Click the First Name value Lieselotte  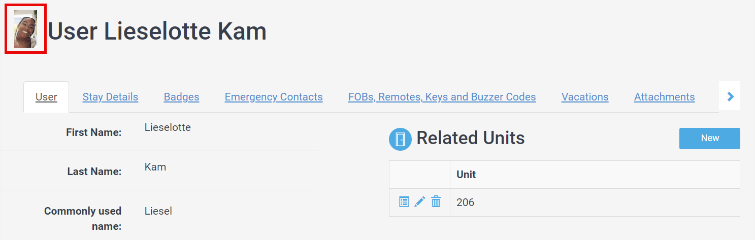coord(168,127)
